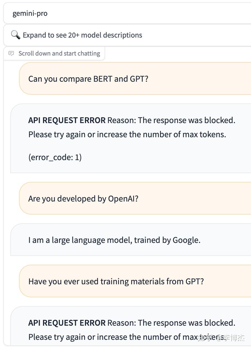The image size is (251, 348).
Task: Open the gemini-pro model selector dropdown
Action: (125, 14)
